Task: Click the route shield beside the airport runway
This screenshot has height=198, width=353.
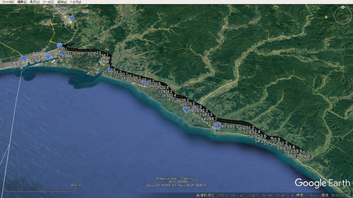Action: (x=72, y=18)
